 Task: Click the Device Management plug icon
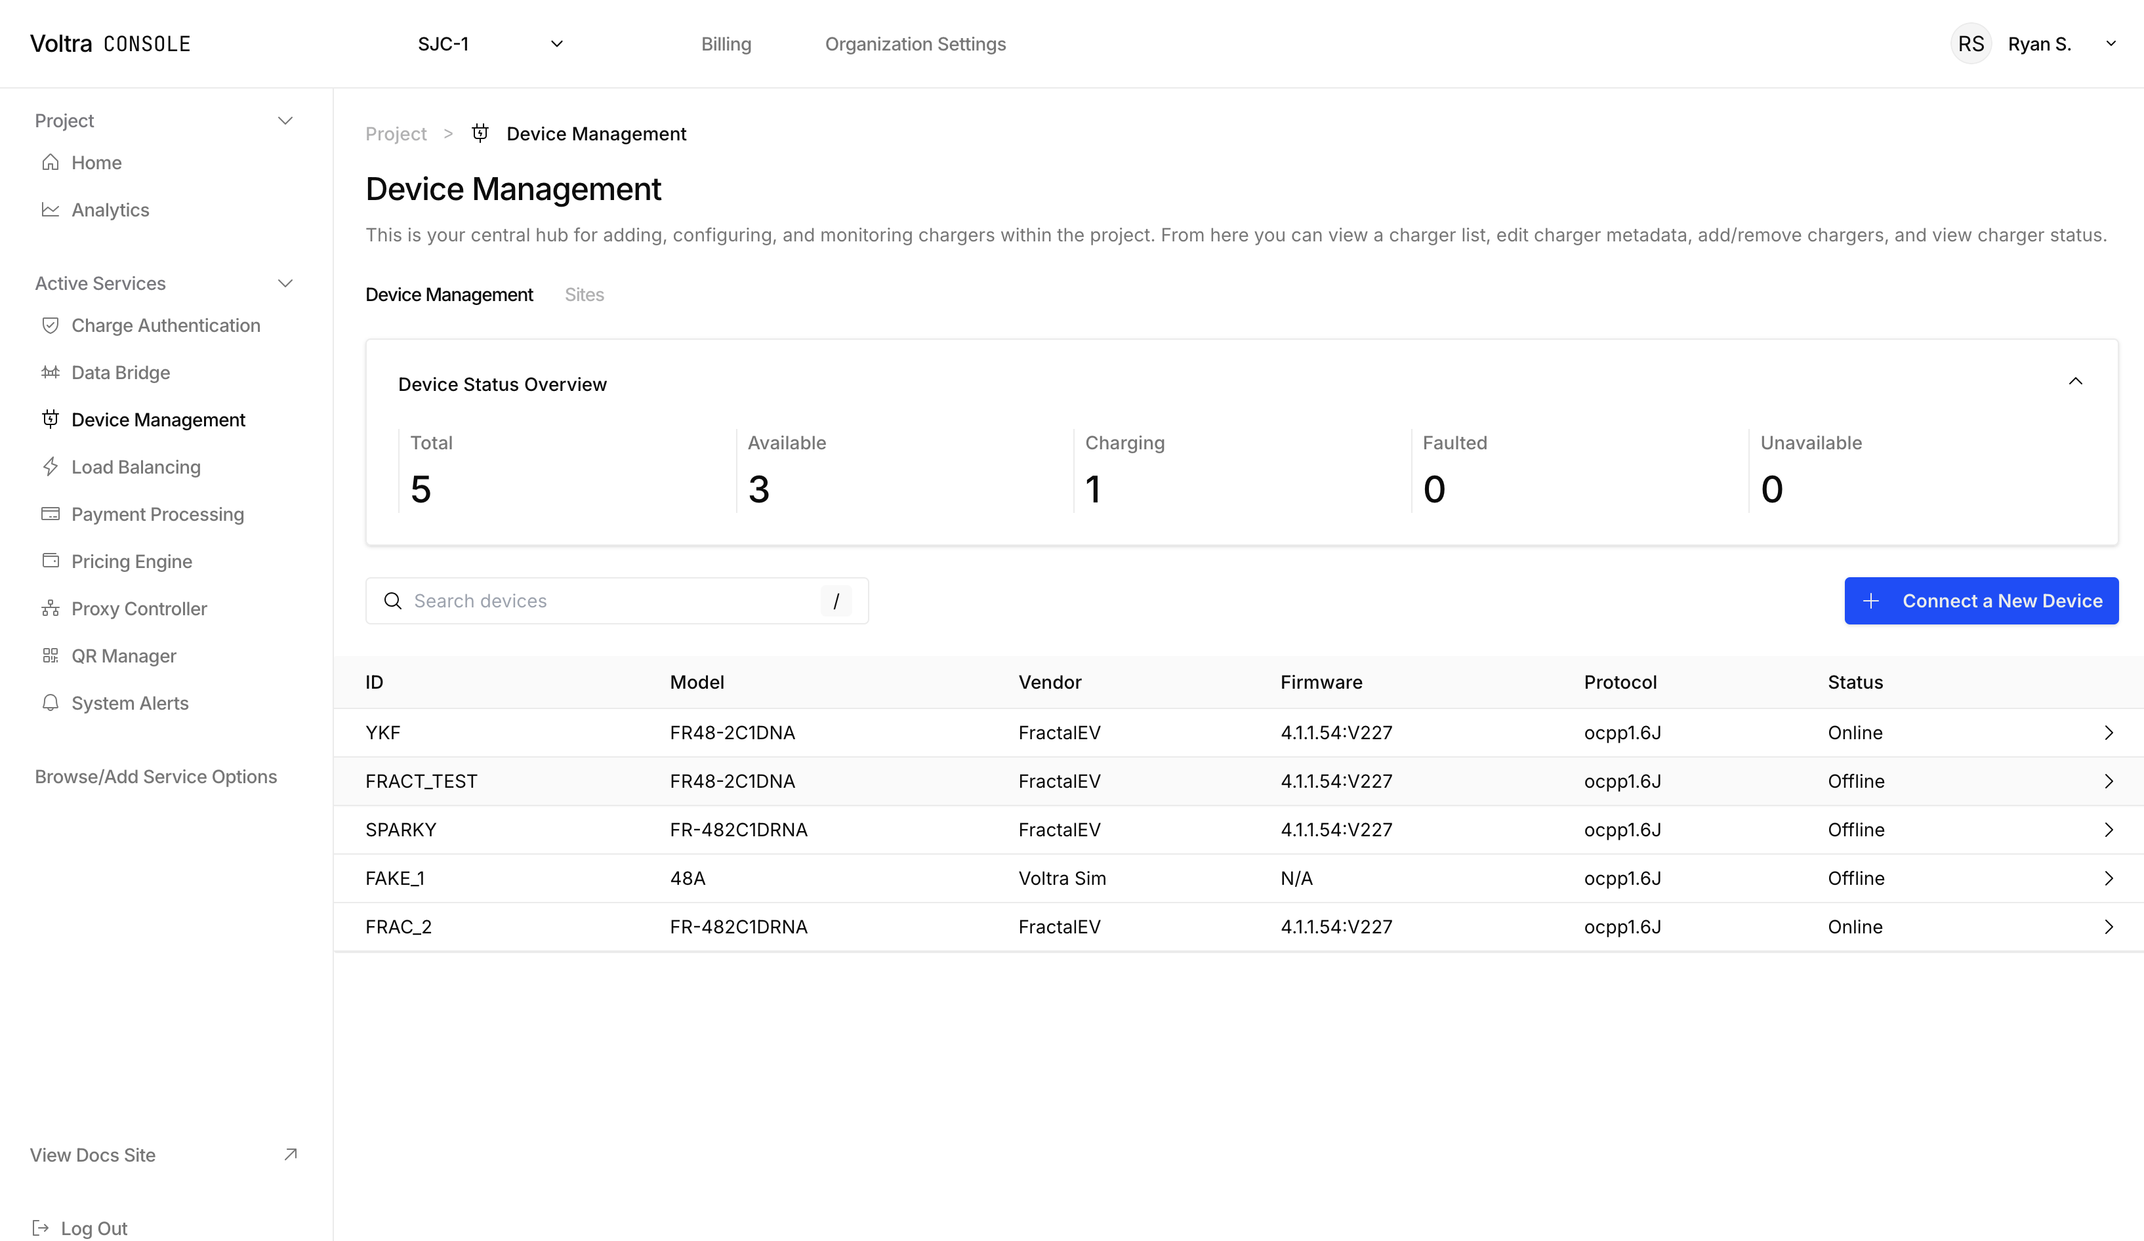pos(51,419)
